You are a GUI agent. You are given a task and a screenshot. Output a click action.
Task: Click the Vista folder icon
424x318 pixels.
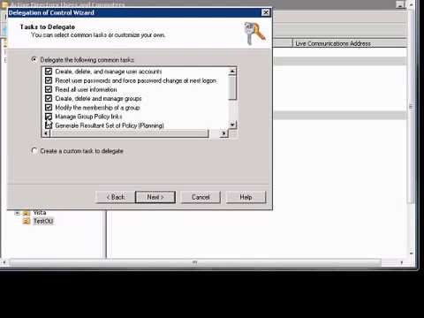point(26,213)
